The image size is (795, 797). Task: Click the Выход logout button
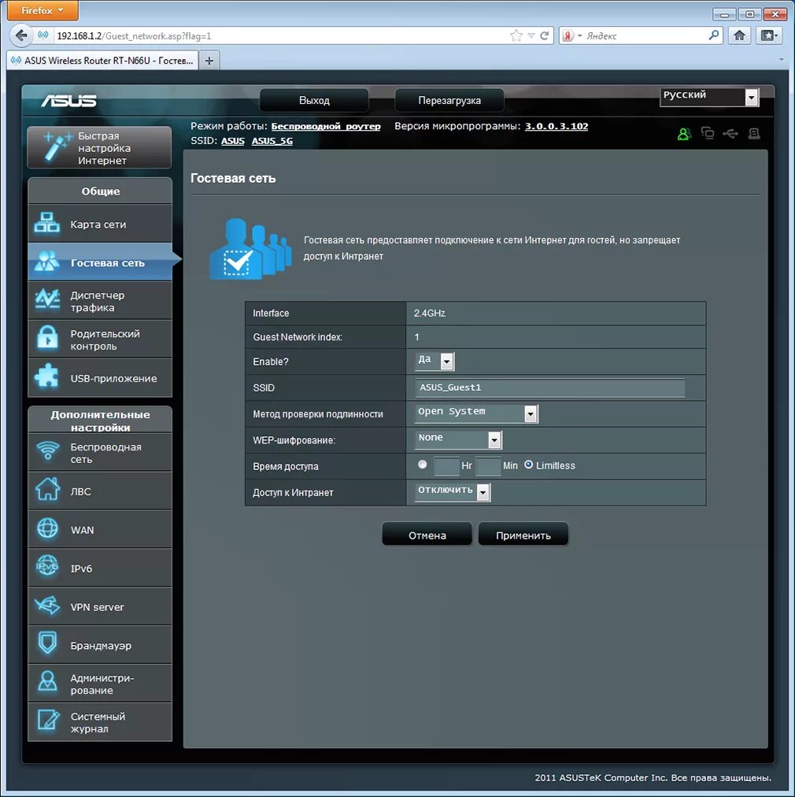[314, 100]
